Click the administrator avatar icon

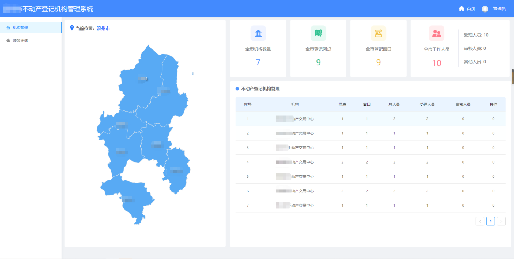[x=485, y=9]
